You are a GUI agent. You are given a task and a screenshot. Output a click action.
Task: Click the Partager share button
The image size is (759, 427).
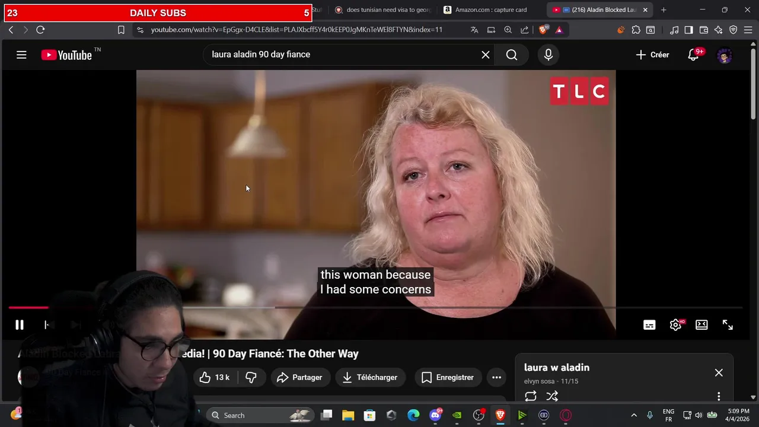[300, 377]
